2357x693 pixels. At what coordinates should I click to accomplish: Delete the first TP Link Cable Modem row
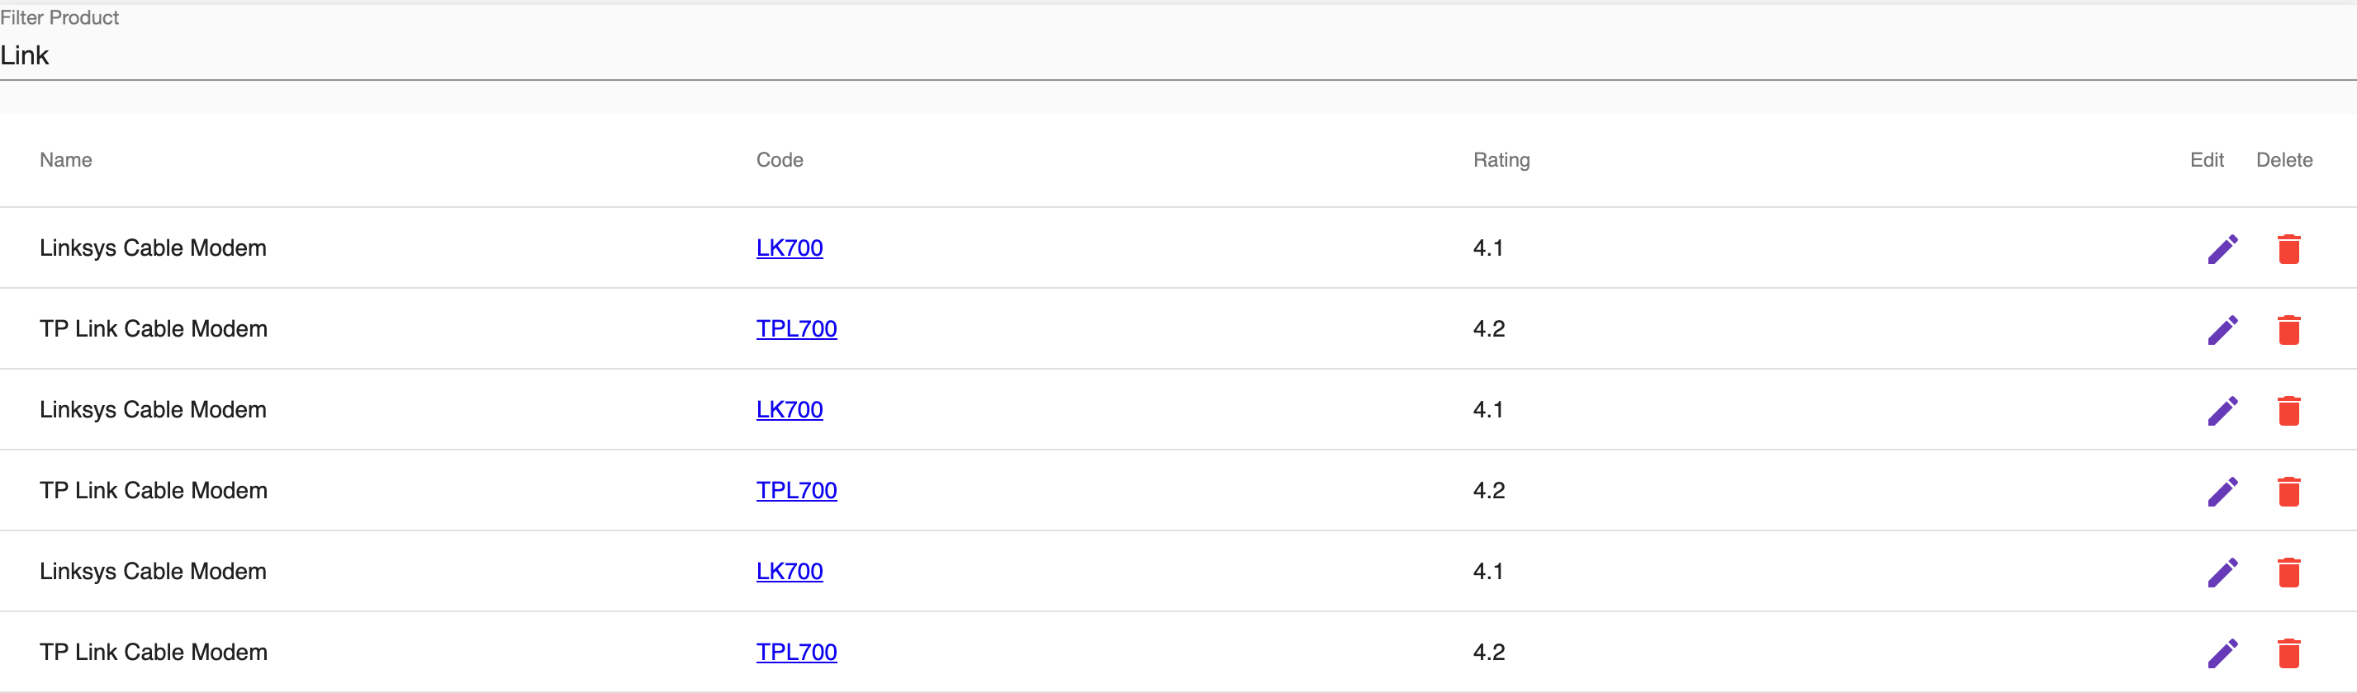coord(2289,328)
